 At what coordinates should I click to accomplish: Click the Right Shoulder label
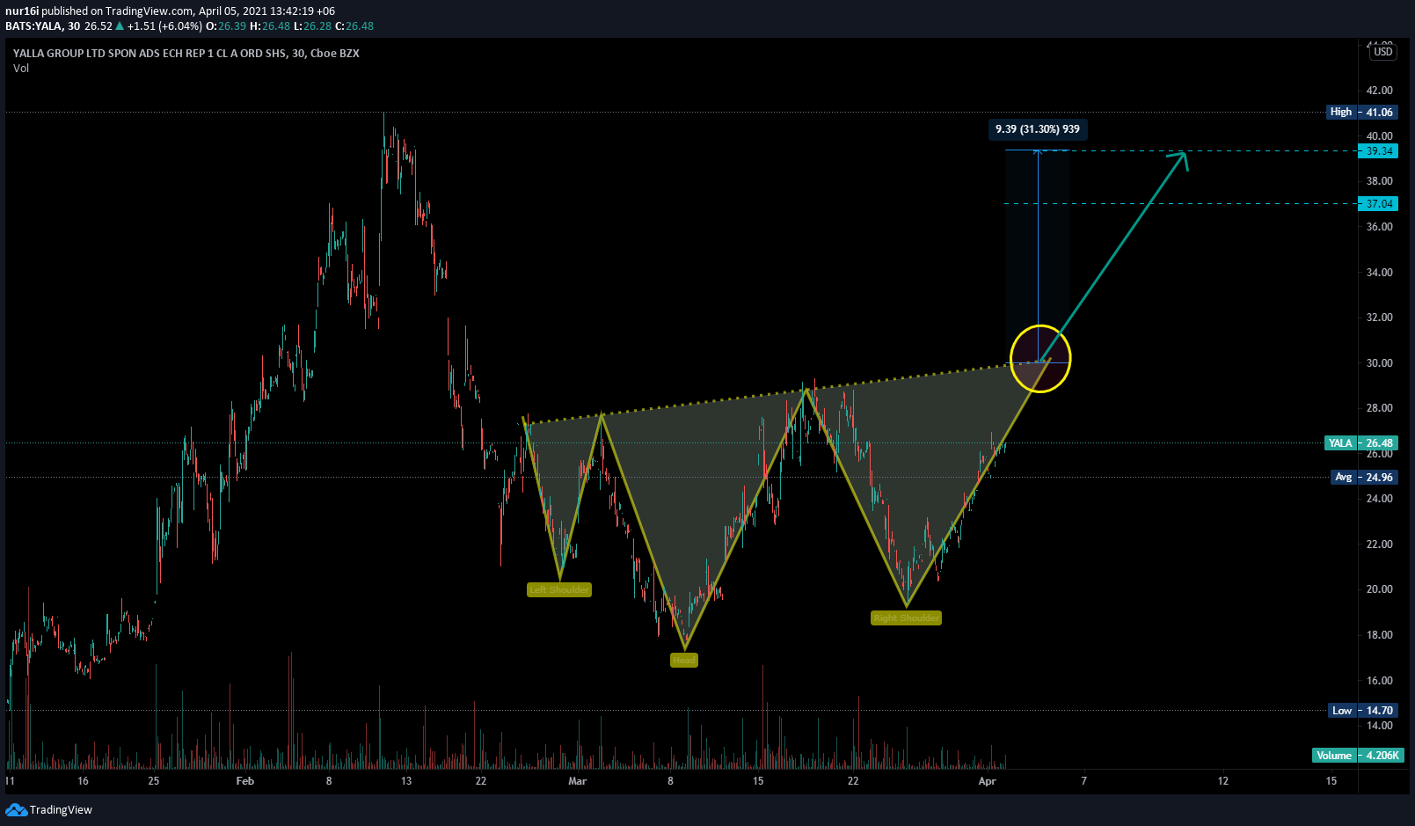[907, 618]
